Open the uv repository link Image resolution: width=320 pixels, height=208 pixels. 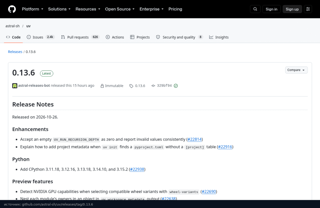coord(28,26)
